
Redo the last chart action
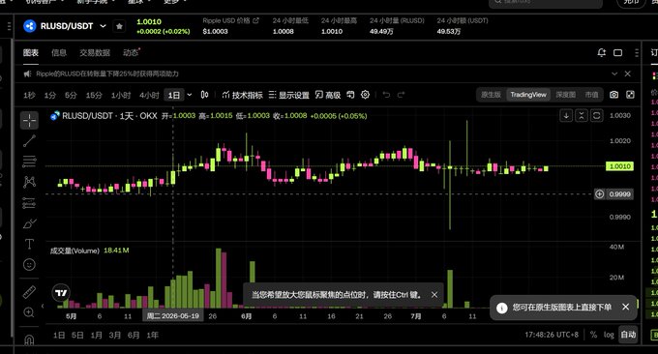[x=402, y=95]
